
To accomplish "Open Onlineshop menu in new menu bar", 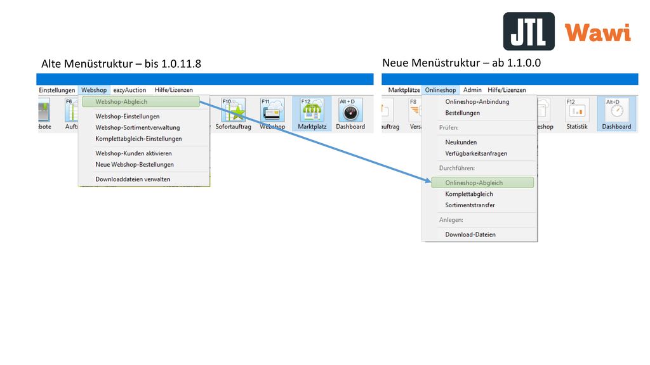I will click(x=441, y=90).
